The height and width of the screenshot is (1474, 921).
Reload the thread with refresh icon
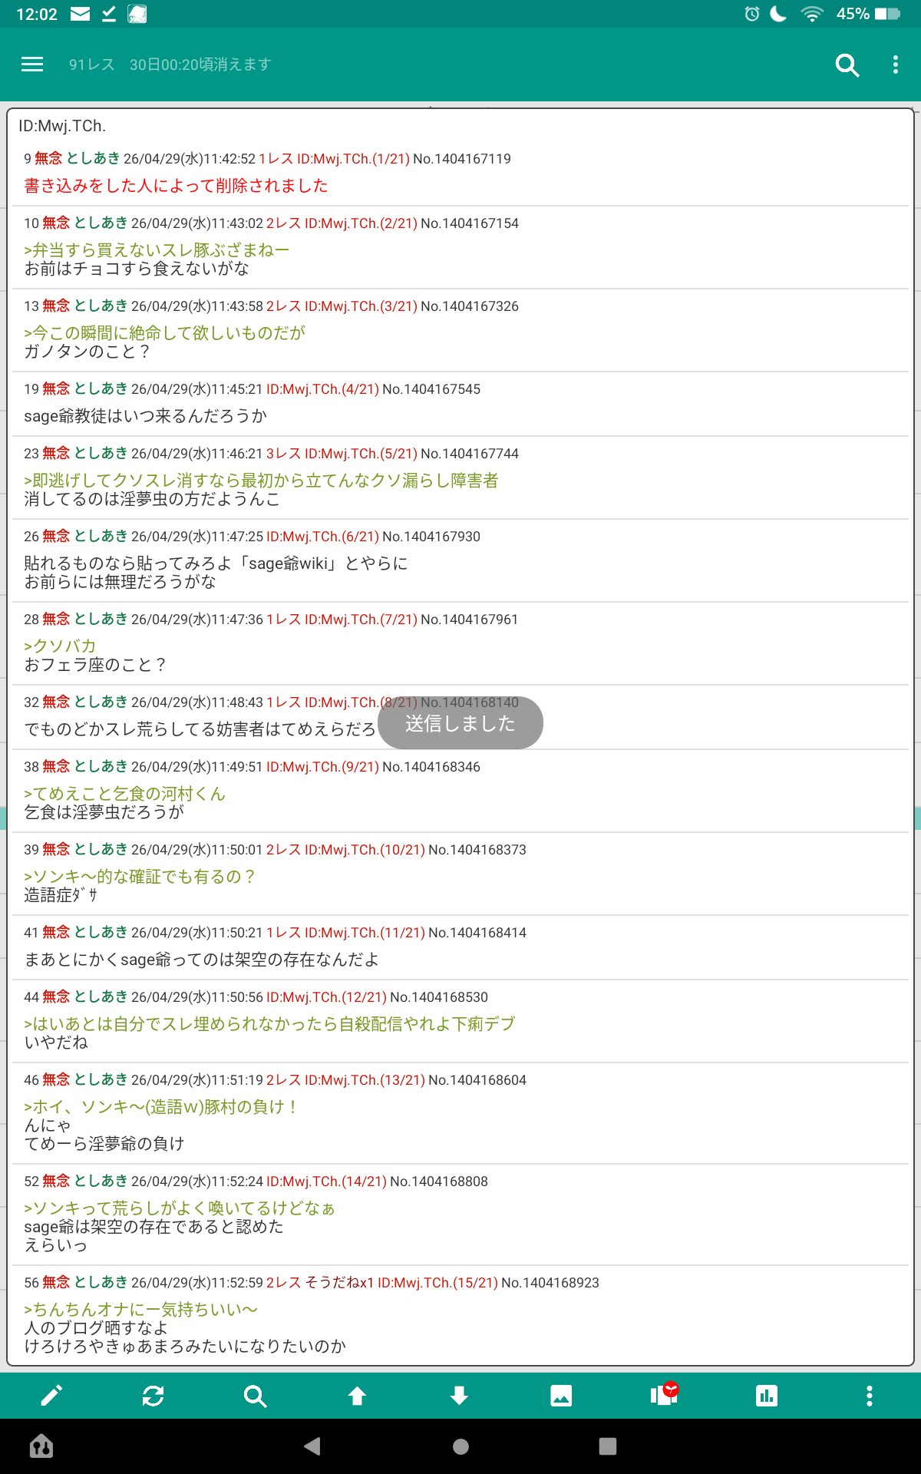153,1396
